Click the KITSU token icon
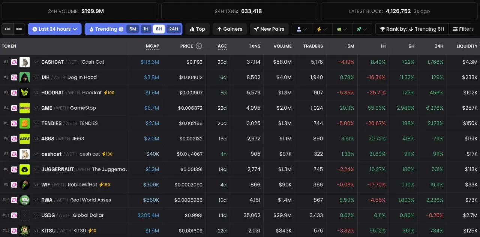Screen dimensions: 480x237 (x=25, y=231)
